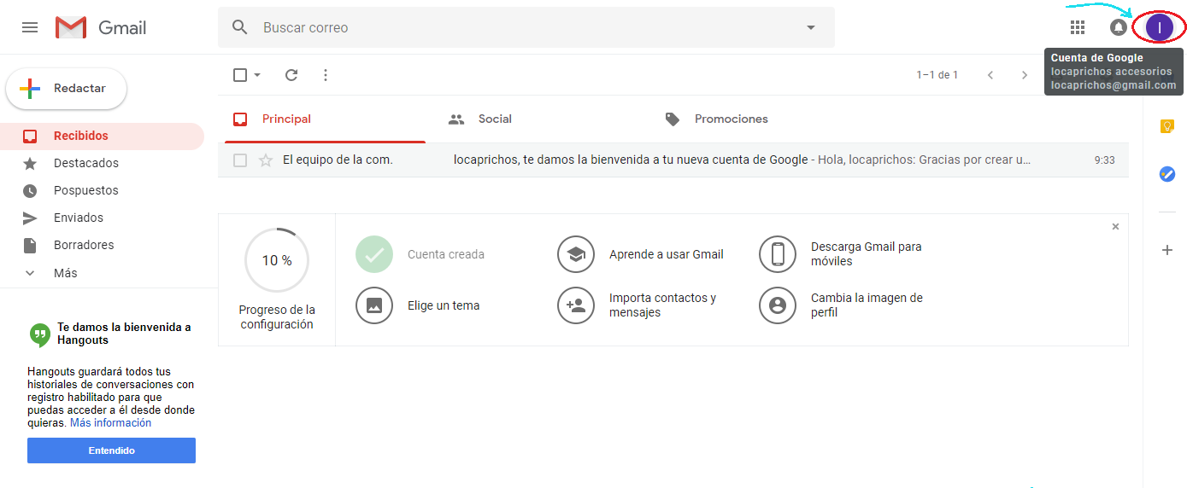Image resolution: width=1187 pixels, height=488 pixels.
Task: Click the Google account avatar
Action: [x=1159, y=27]
